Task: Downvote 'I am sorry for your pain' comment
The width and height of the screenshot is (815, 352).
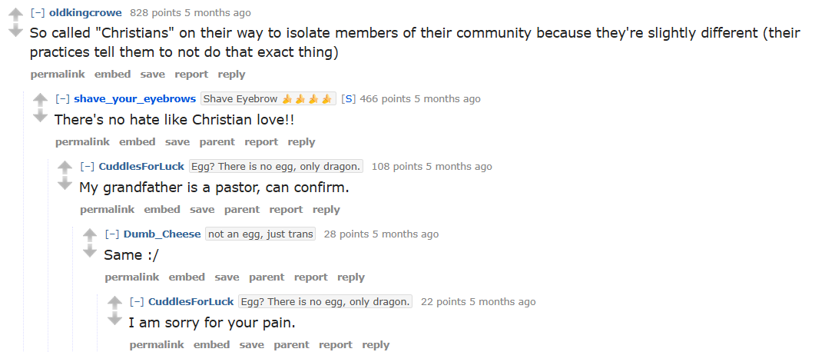Action: (114, 319)
